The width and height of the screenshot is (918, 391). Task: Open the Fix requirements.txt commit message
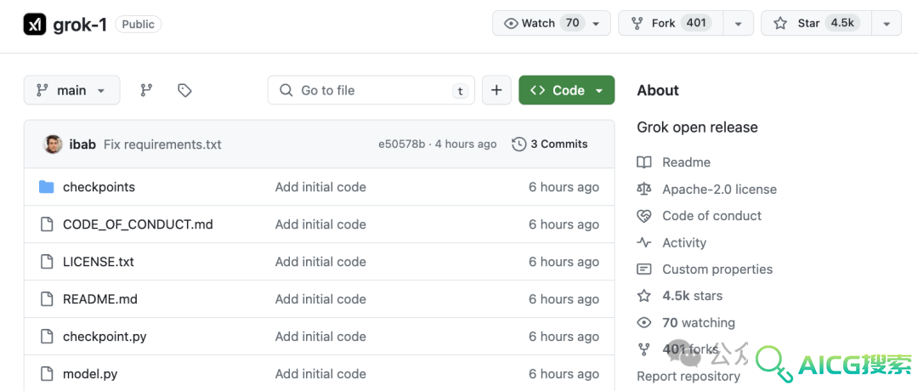(x=162, y=144)
